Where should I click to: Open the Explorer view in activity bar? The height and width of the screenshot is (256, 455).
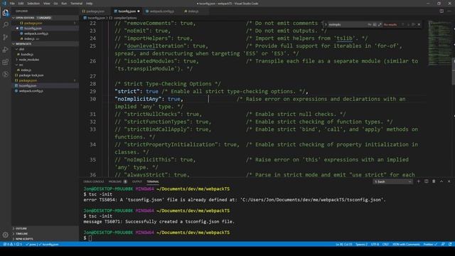(x=6, y=13)
